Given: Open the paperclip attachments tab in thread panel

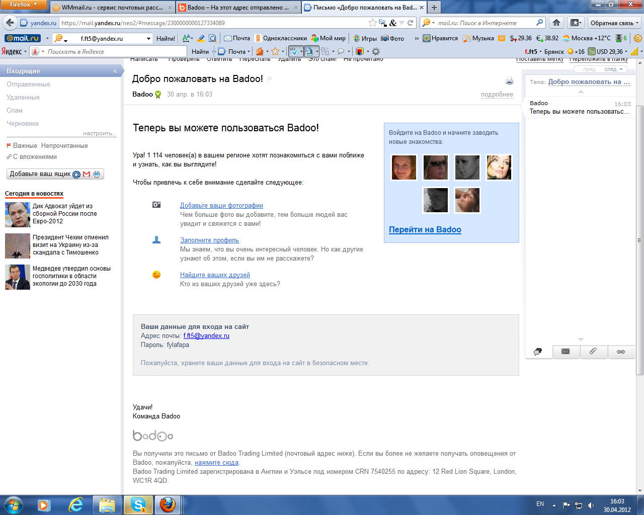Looking at the screenshot, I should (593, 352).
